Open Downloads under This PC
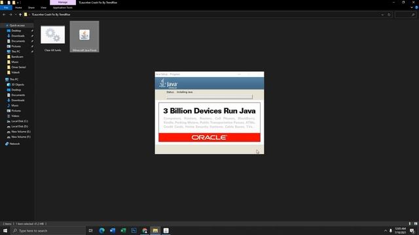The image size is (419, 235). click(18, 100)
